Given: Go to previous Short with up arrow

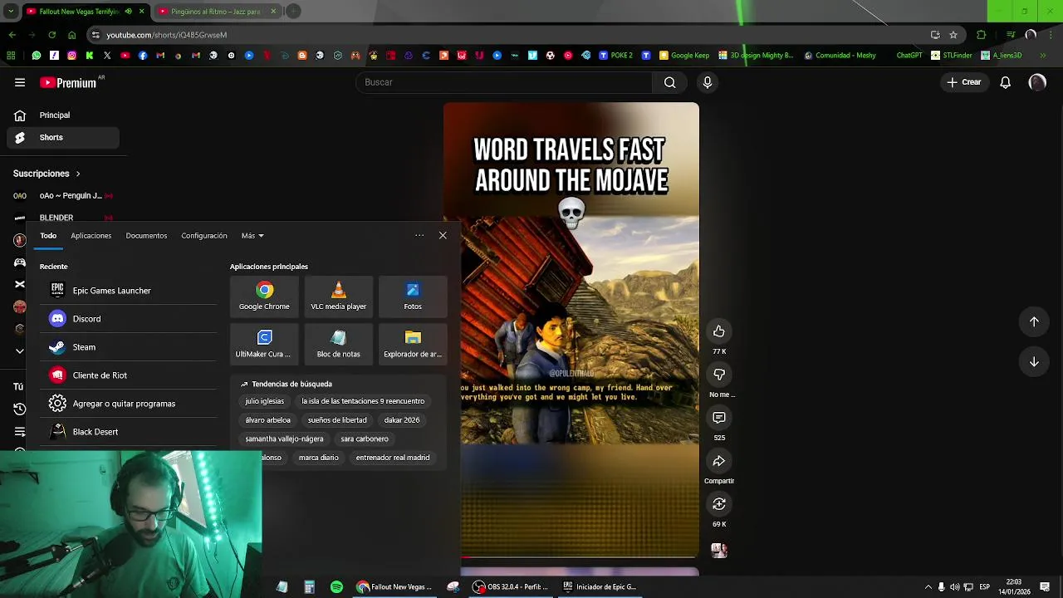Looking at the screenshot, I should tap(1034, 321).
